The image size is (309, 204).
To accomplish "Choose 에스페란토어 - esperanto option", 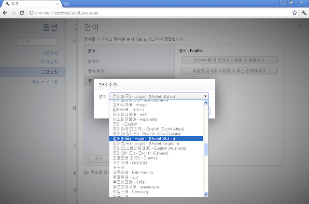I will [156, 119].
